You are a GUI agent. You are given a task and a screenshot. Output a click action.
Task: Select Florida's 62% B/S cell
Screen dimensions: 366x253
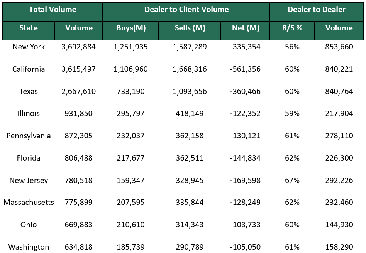point(292,158)
